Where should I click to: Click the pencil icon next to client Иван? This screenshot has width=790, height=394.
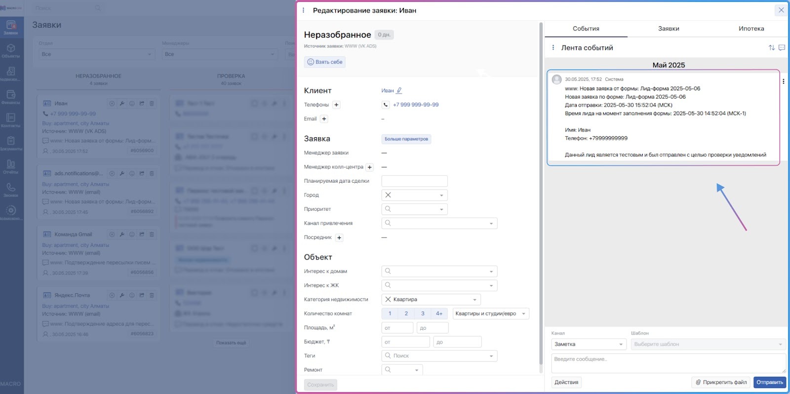[x=399, y=90]
